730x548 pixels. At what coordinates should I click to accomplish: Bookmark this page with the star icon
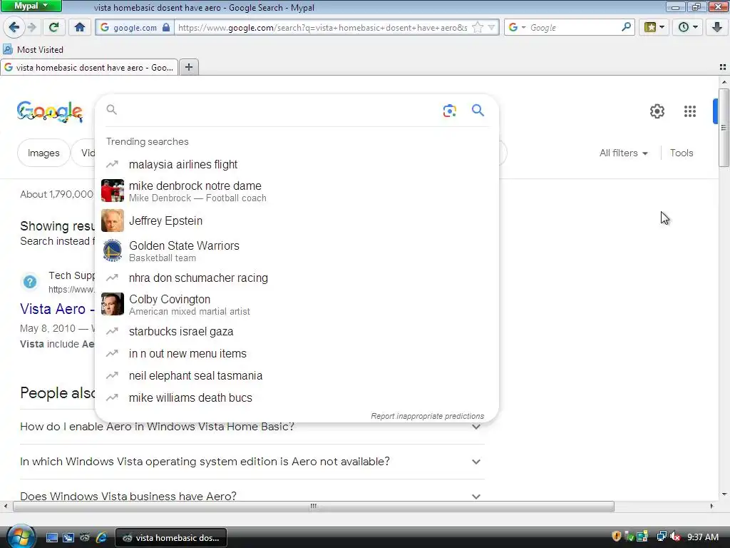[x=477, y=28]
